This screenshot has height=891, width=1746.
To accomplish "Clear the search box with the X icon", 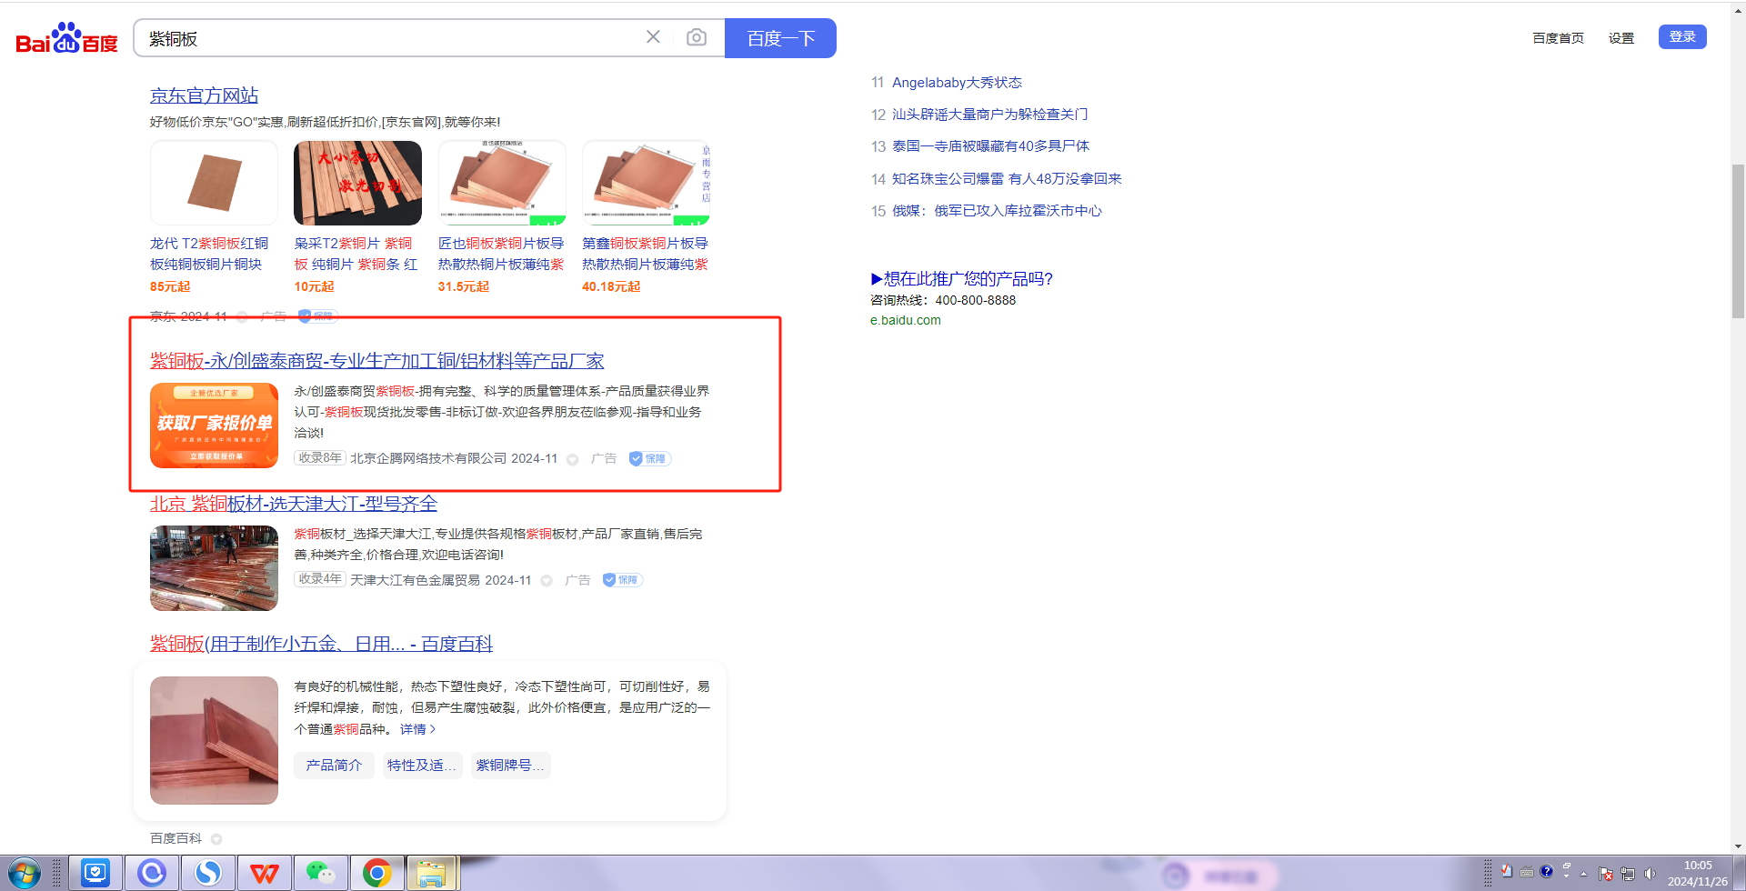I will click(x=653, y=37).
